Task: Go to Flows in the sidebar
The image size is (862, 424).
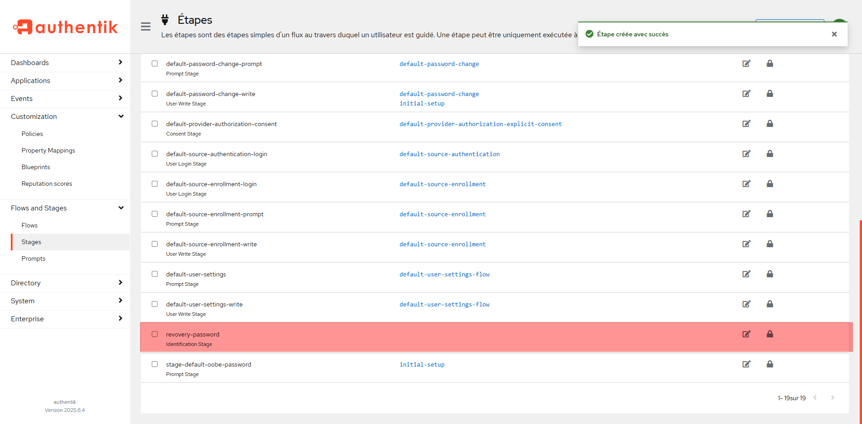Action: (x=30, y=226)
